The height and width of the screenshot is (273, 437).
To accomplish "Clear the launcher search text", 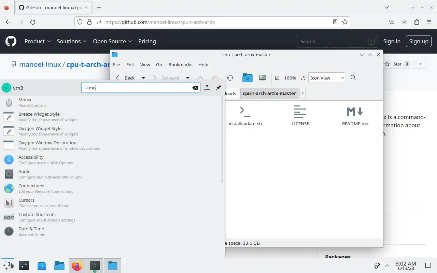I will (x=195, y=88).
